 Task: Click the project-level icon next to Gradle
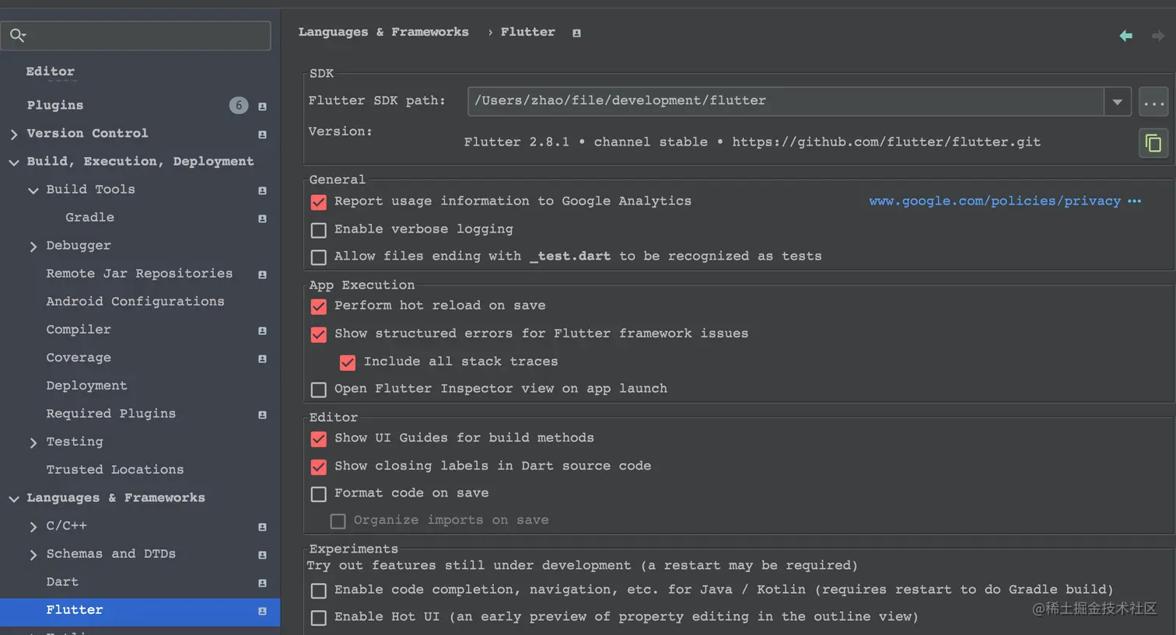point(262,218)
